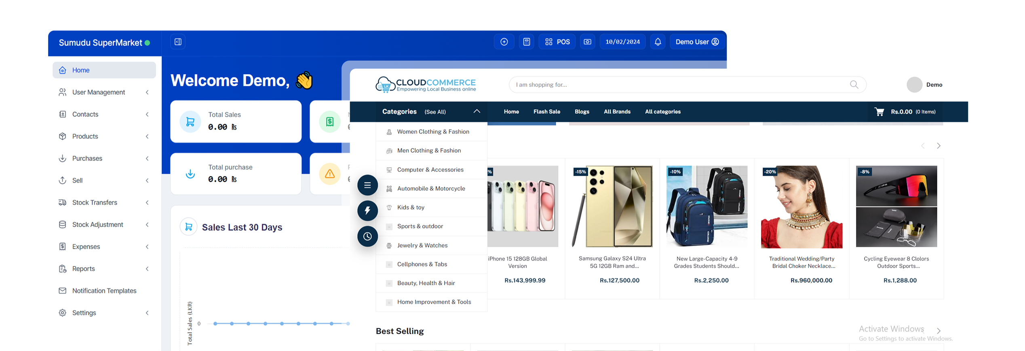The image size is (1025, 351).
Task: Open the students backpack product thumbnail
Action: tap(707, 206)
